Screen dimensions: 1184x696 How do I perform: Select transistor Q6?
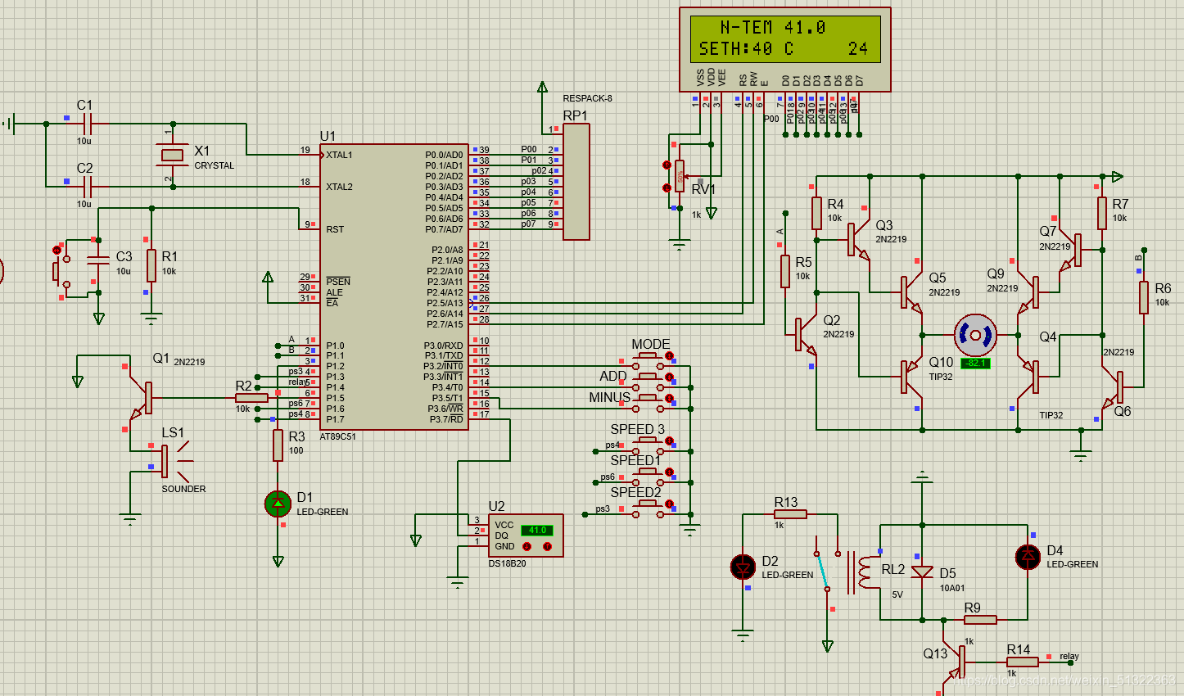[x=1113, y=387]
